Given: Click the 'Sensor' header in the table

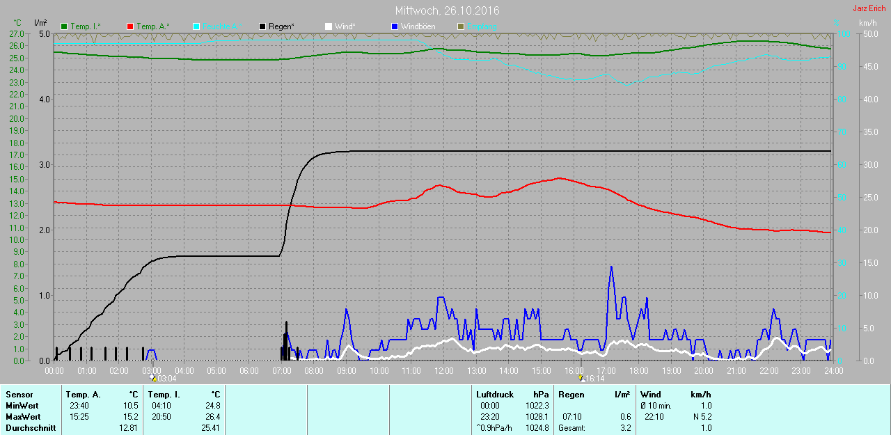Looking at the screenshot, I should [19, 395].
